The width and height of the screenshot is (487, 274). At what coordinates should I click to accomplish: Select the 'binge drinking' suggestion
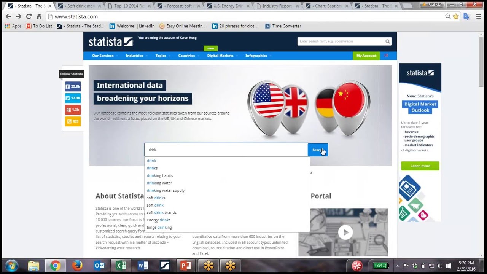click(x=227, y=228)
